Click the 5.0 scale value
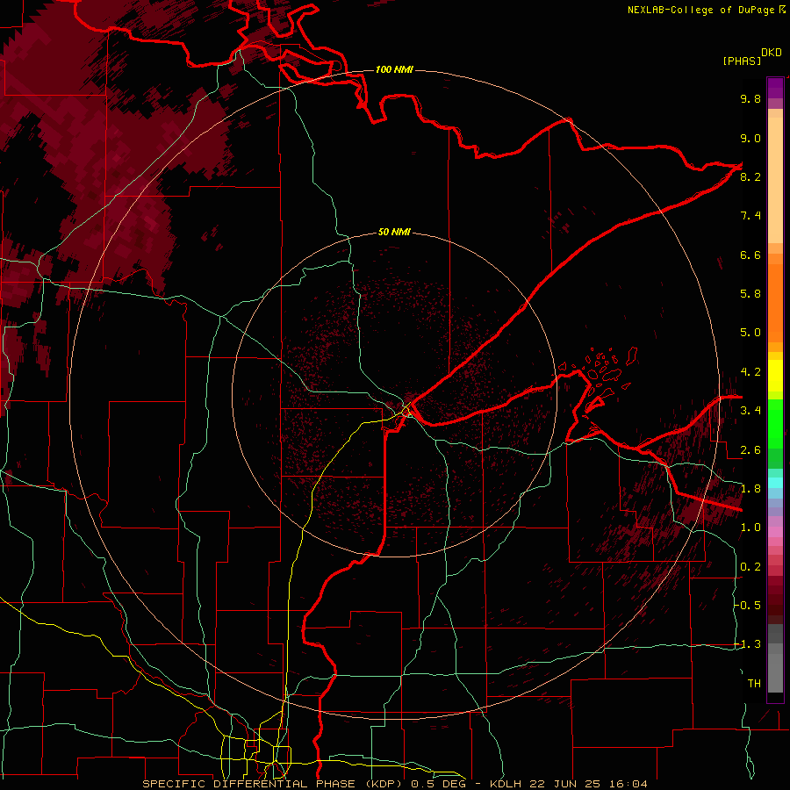Screen dimensions: 790x790 (x=750, y=333)
